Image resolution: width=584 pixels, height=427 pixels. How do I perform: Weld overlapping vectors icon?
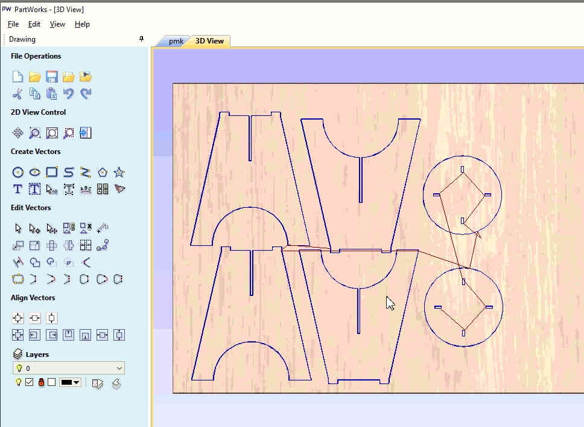[34, 262]
